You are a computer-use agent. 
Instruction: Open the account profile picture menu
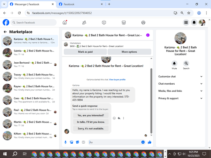[202, 22]
